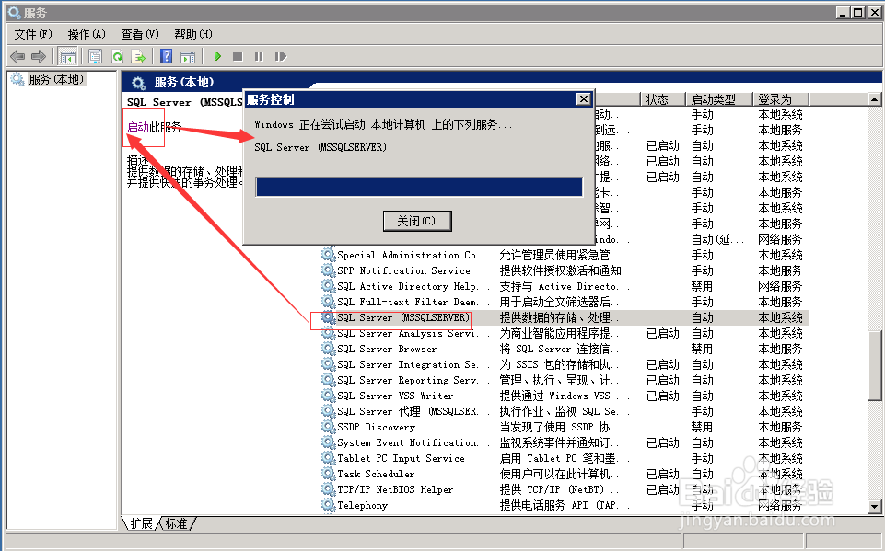885x551 pixels.
Task: Click description 提供电话服务 API (TAP...
Action: click(565, 505)
